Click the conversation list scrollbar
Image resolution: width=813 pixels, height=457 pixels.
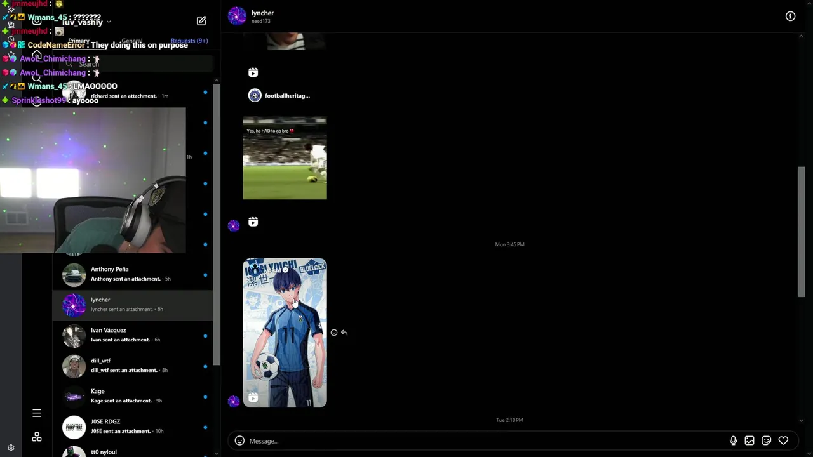point(216,225)
